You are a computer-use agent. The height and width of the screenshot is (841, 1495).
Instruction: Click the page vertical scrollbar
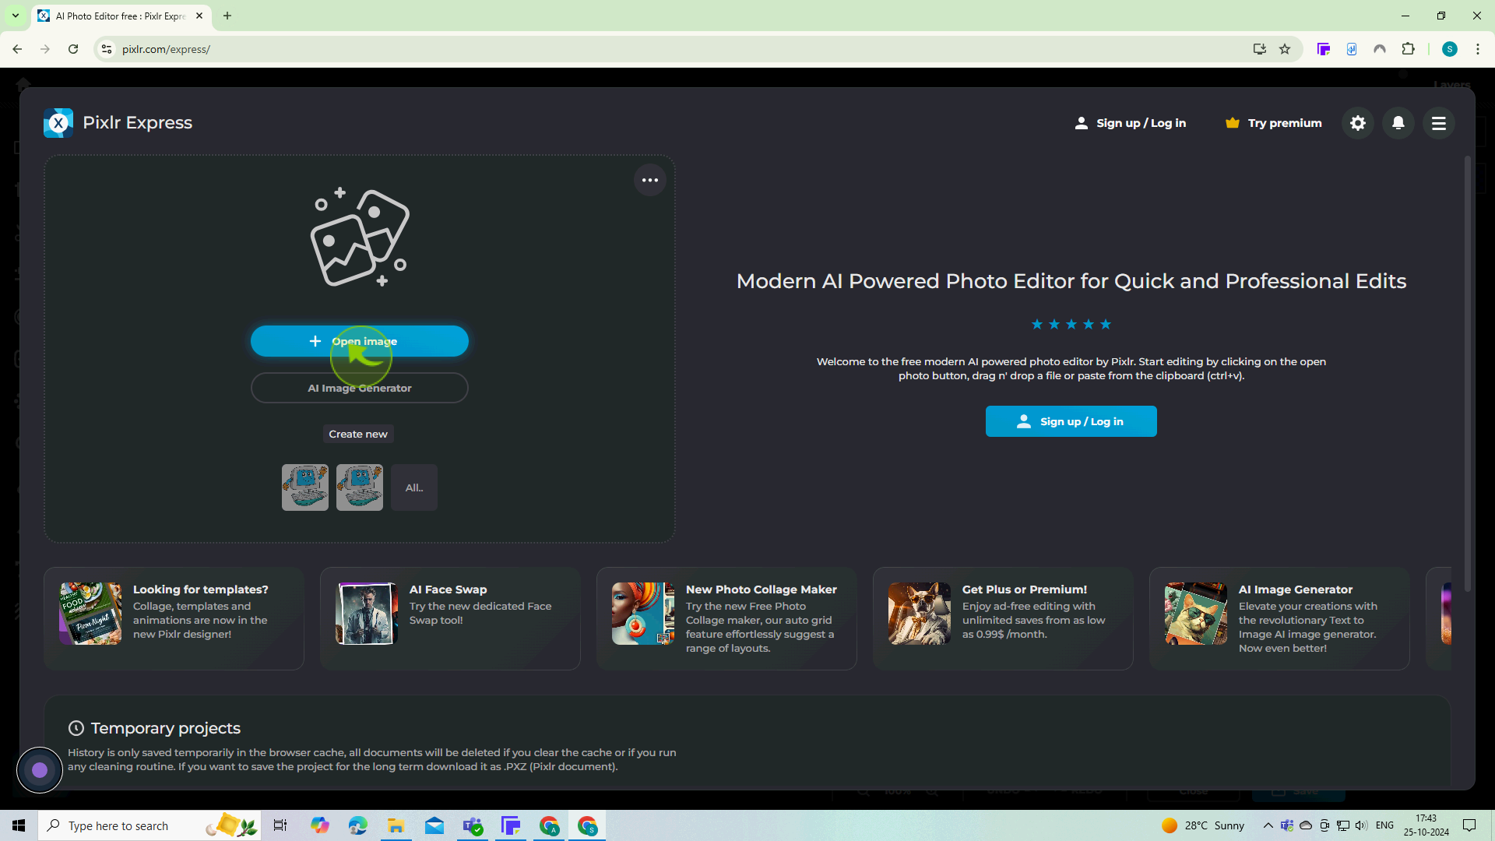(1467, 374)
